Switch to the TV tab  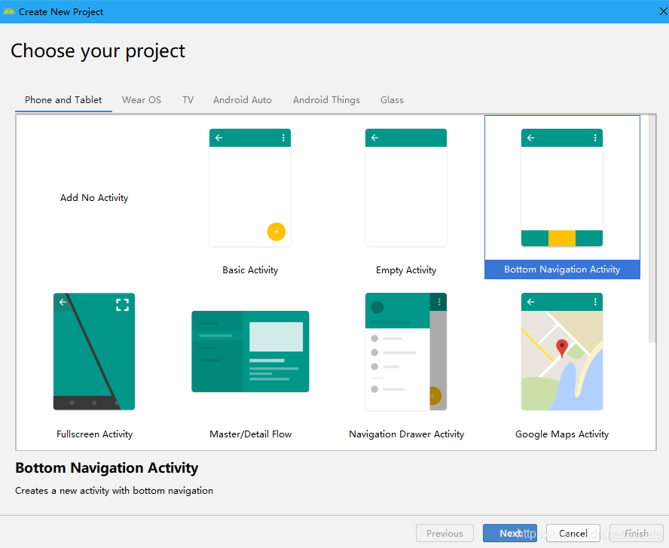(x=188, y=100)
